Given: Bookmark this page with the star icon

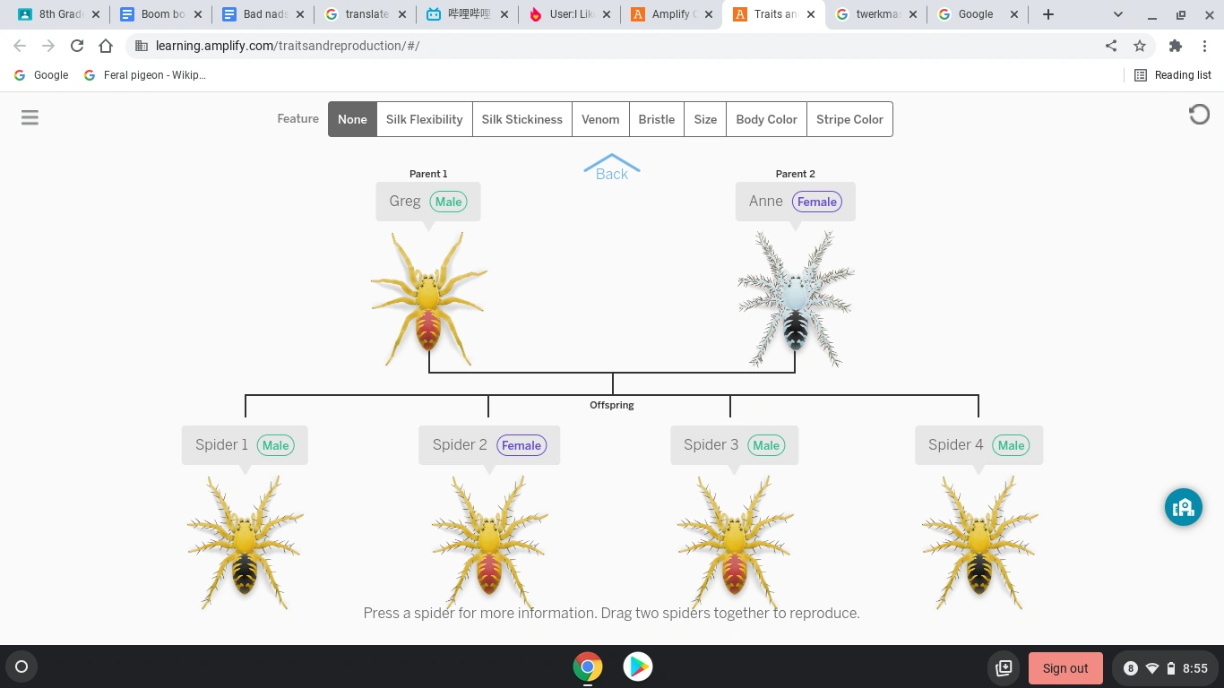Looking at the screenshot, I should [x=1139, y=45].
